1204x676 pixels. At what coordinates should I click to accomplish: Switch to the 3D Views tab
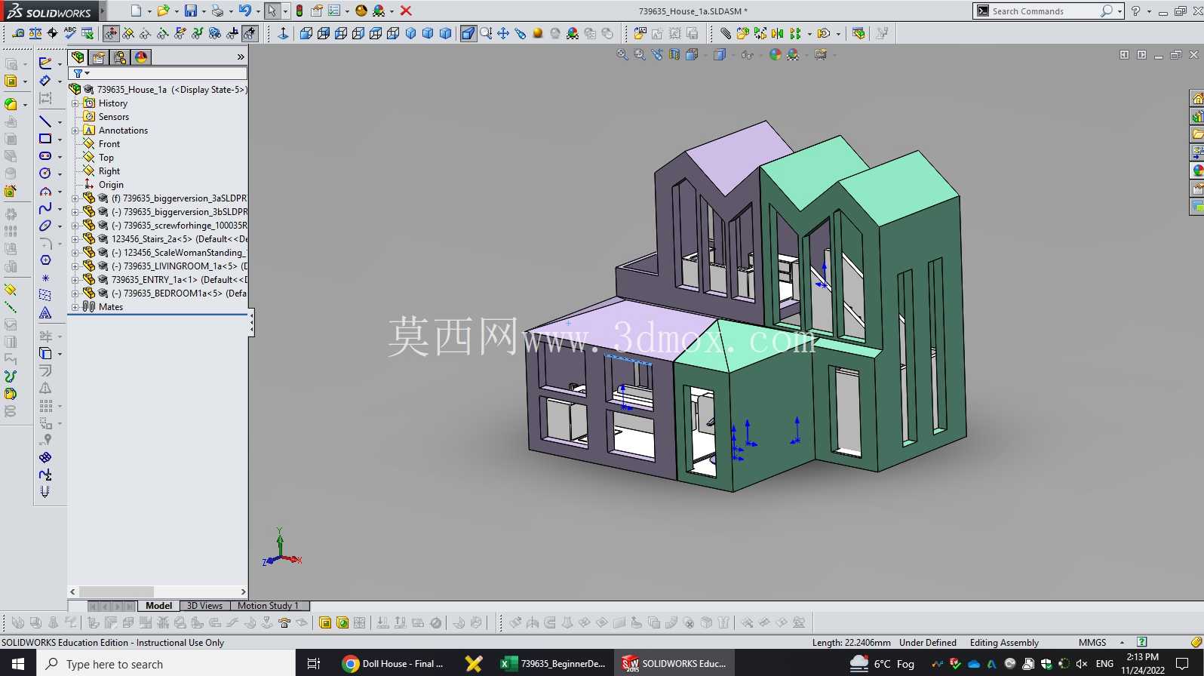pyautogui.click(x=204, y=606)
